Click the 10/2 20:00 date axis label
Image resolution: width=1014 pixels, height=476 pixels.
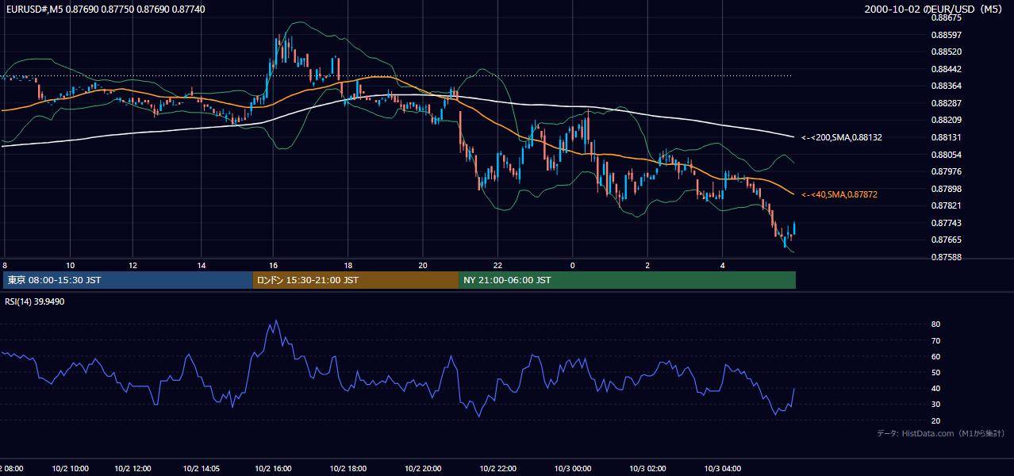[422, 468]
